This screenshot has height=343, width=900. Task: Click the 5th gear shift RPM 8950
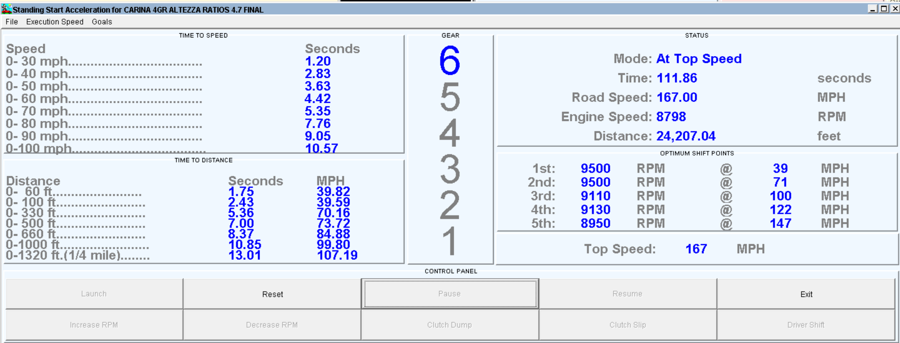596,223
